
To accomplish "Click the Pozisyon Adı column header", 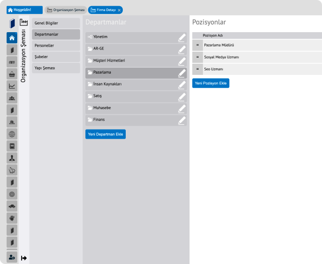I will pyautogui.click(x=213, y=36).
